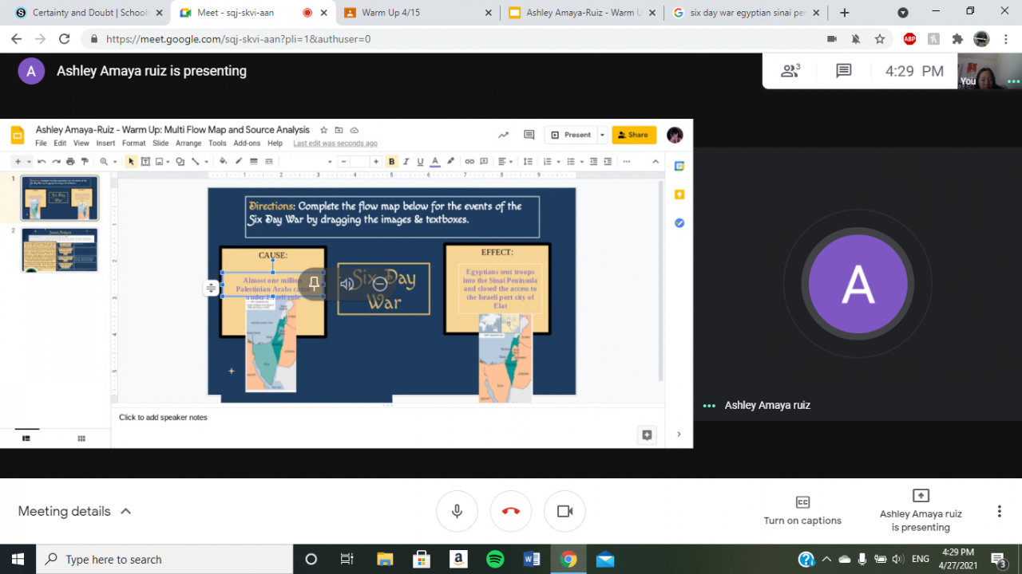Open Spotify from the taskbar

(495, 559)
